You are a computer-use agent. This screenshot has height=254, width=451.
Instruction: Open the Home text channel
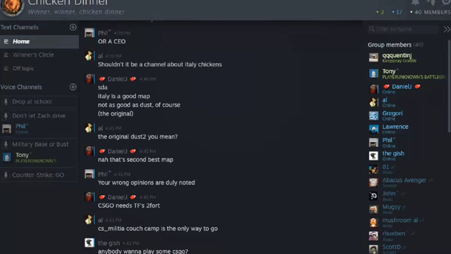tap(39, 41)
